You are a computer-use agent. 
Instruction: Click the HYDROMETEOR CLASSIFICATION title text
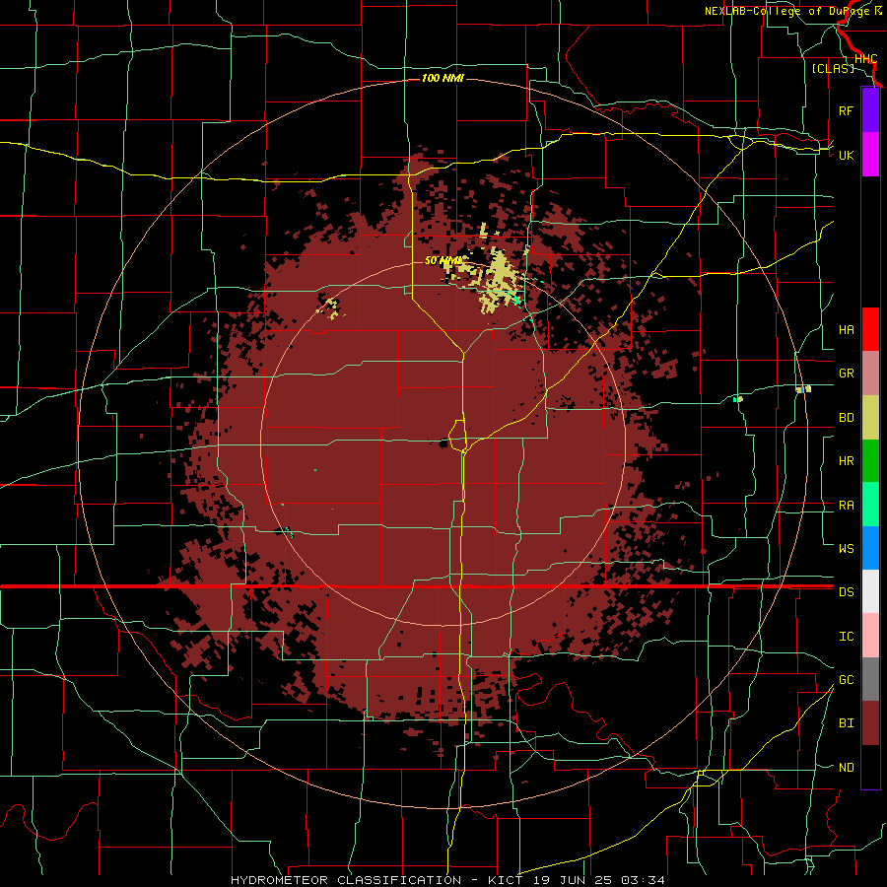pyautogui.click(x=346, y=880)
